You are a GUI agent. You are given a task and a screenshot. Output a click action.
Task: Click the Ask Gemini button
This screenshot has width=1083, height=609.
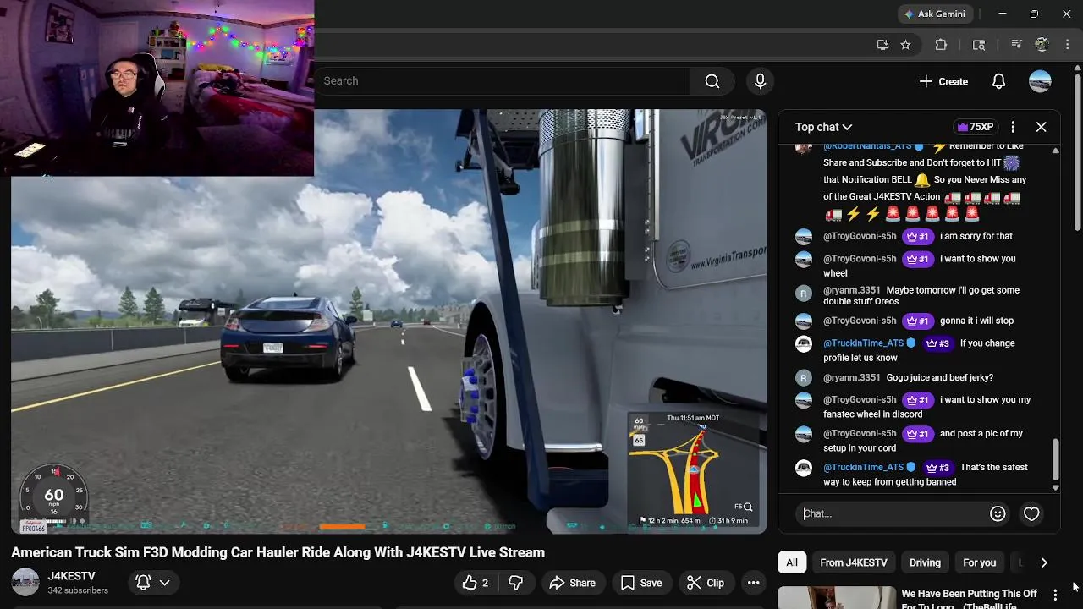coord(935,14)
